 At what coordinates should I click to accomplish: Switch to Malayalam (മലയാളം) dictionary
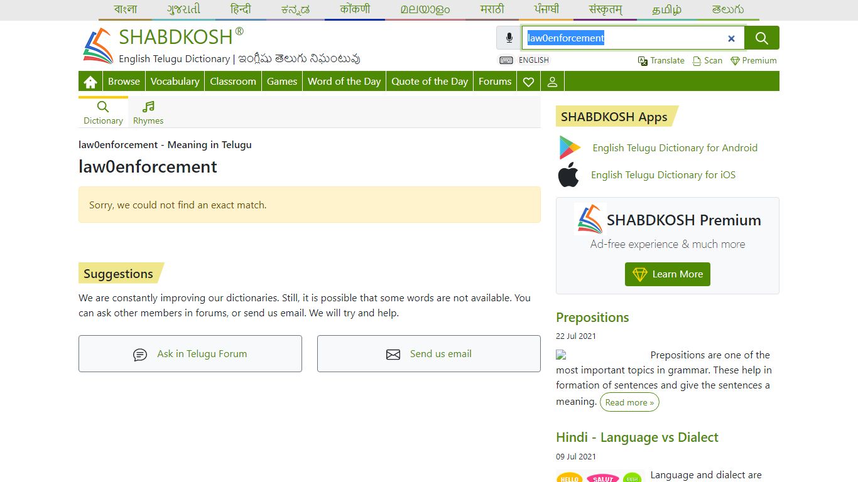425,9
